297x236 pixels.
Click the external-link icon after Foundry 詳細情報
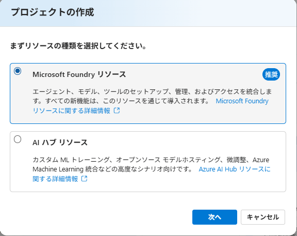tap(117, 111)
